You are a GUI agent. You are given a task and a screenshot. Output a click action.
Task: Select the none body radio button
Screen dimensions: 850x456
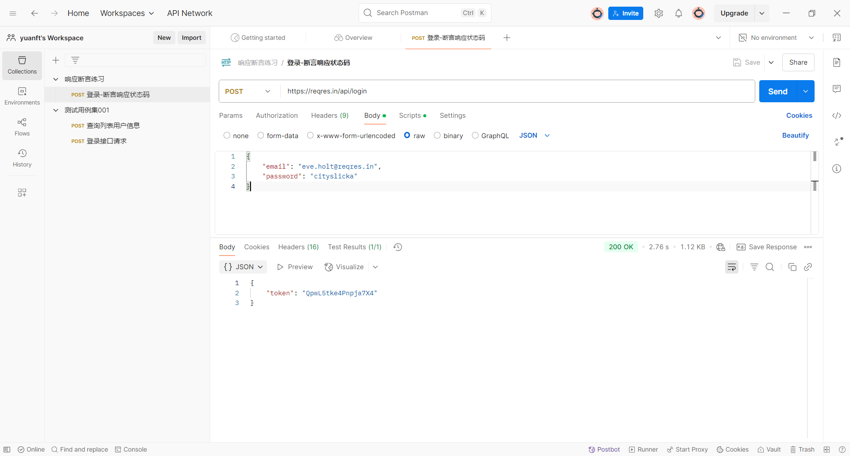point(227,135)
